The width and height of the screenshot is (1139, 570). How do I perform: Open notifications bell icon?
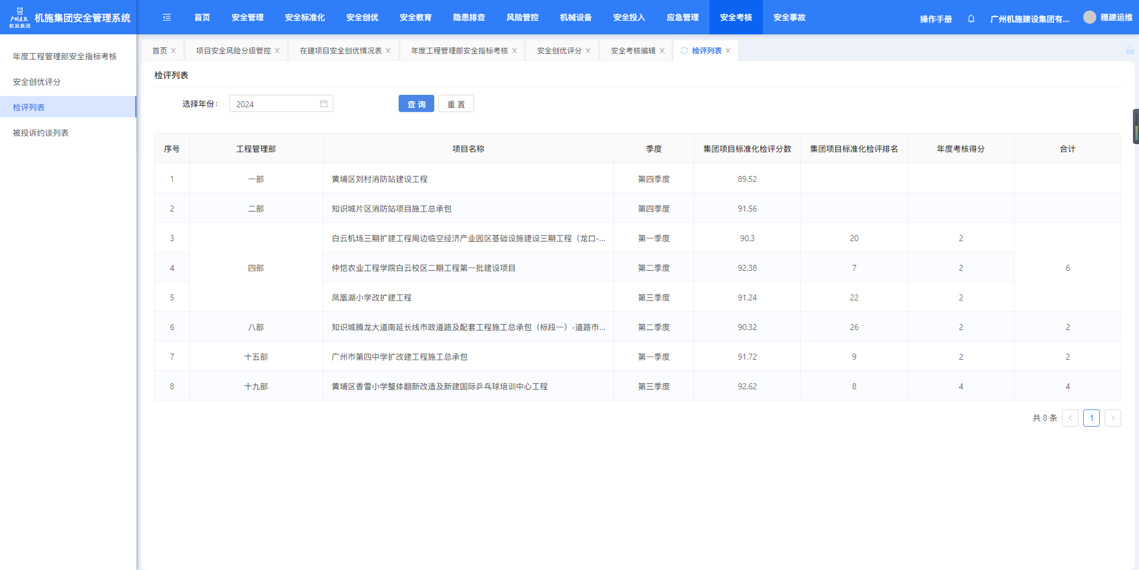click(x=971, y=19)
